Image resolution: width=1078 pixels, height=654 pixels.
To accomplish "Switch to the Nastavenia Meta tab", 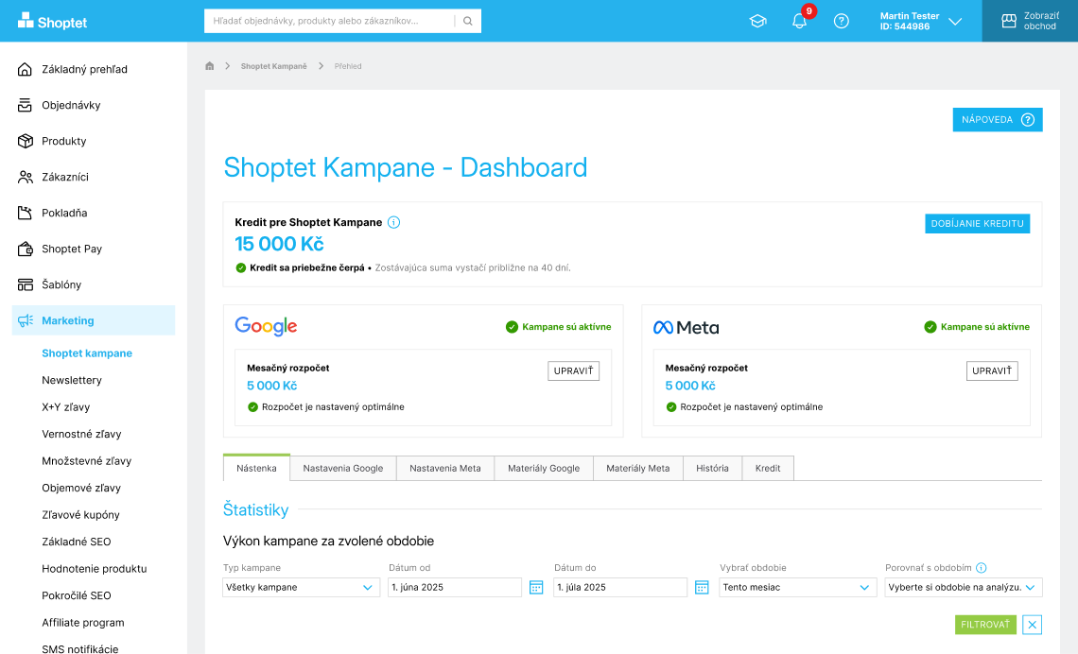I will click(445, 468).
